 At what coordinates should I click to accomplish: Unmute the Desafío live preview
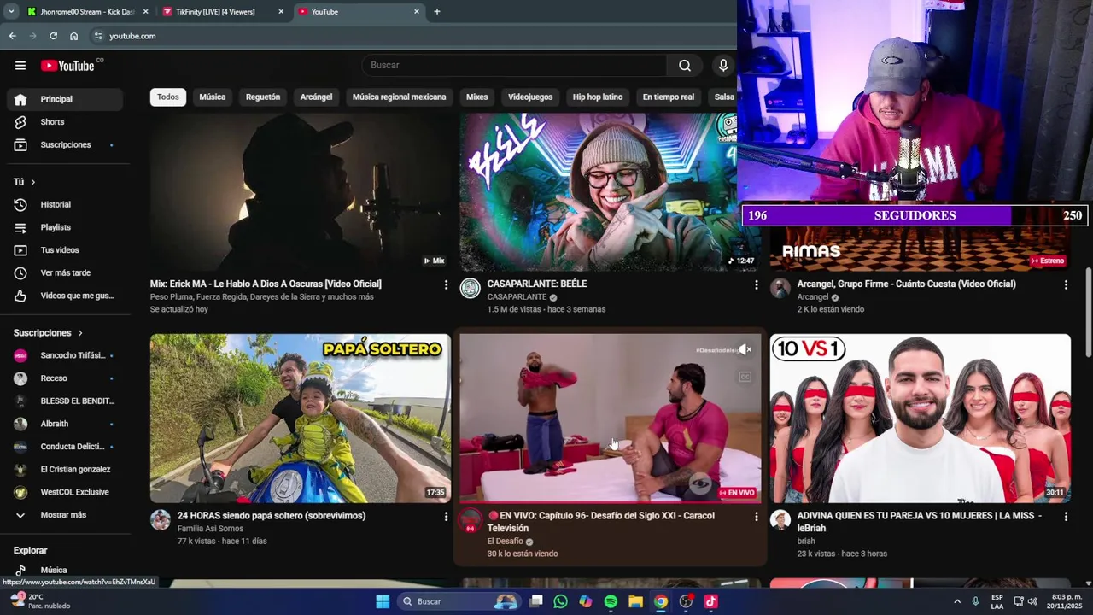point(745,349)
